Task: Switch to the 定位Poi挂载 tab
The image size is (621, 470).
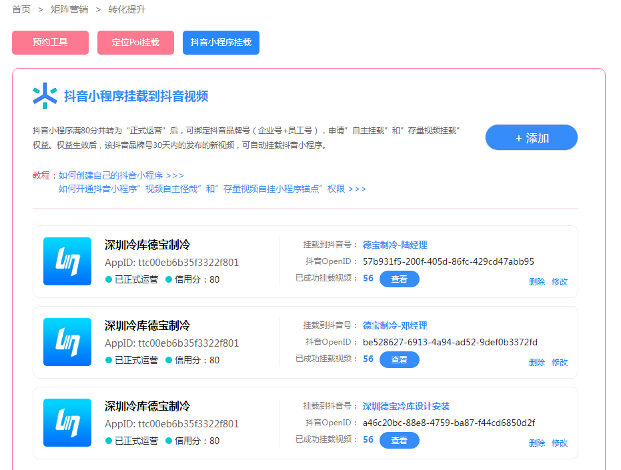Action: (135, 43)
